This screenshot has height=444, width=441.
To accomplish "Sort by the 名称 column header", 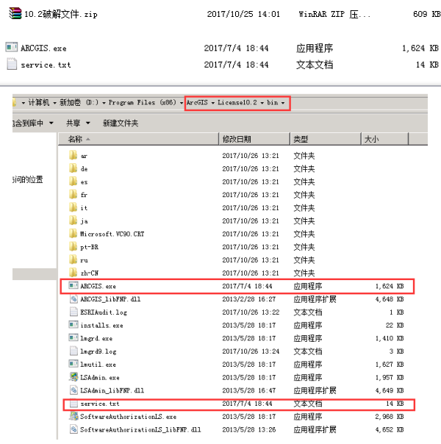I will 138,139.
